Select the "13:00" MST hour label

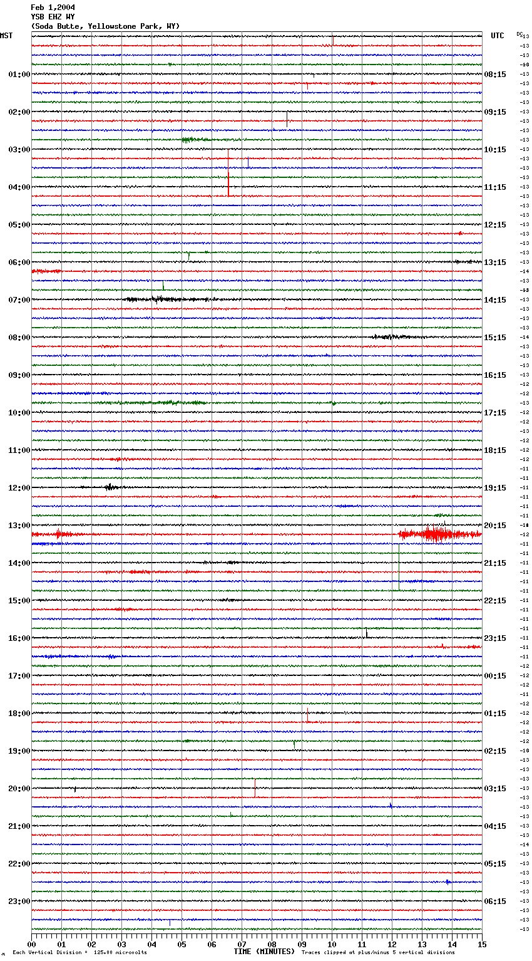(19, 526)
